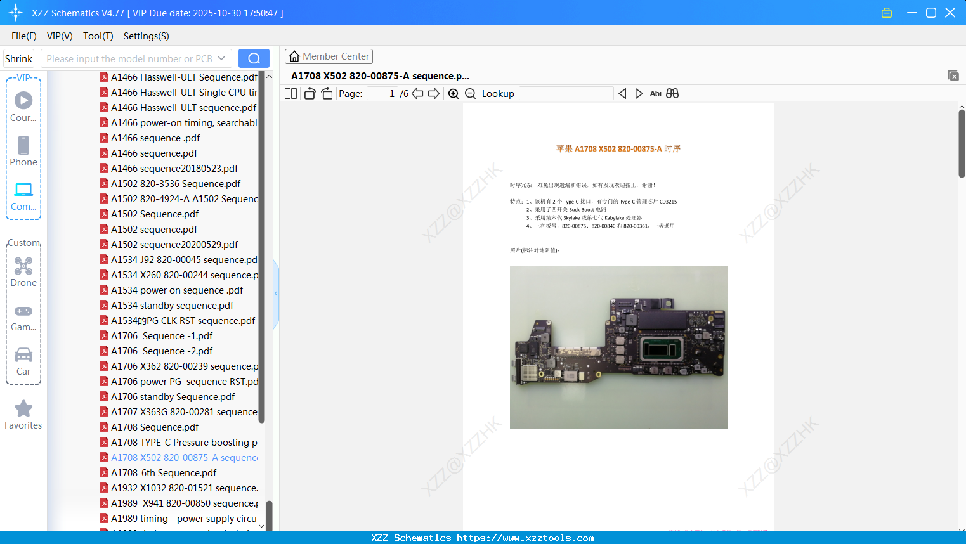Expand the model number dropdown arrow
The width and height of the screenshot is (966, 544).
(221, 58)
